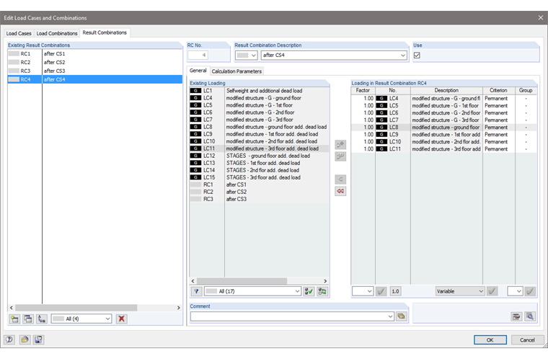Click the comment library icon
This screenshot has height=359, width=548.
401,316
